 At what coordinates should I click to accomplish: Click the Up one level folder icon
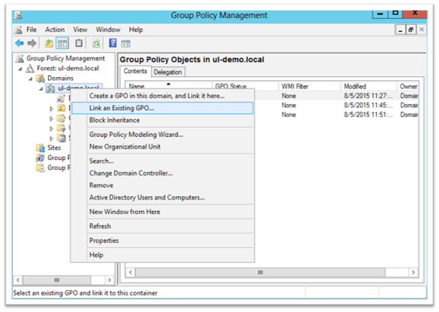[49, 43]
